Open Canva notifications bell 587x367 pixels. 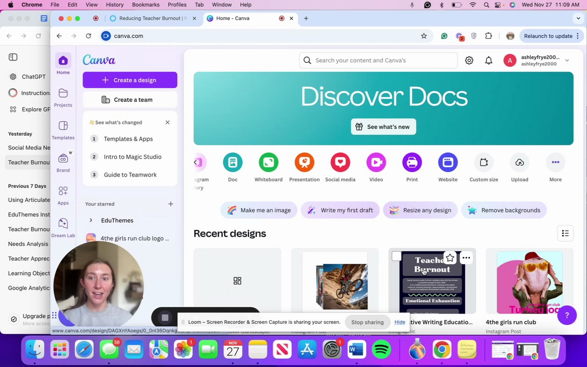(x=489, y=61)
